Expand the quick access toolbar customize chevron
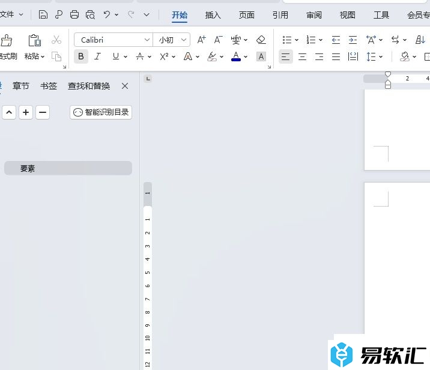The height and width of the screenshot is (370, 430). click(147, 14)
